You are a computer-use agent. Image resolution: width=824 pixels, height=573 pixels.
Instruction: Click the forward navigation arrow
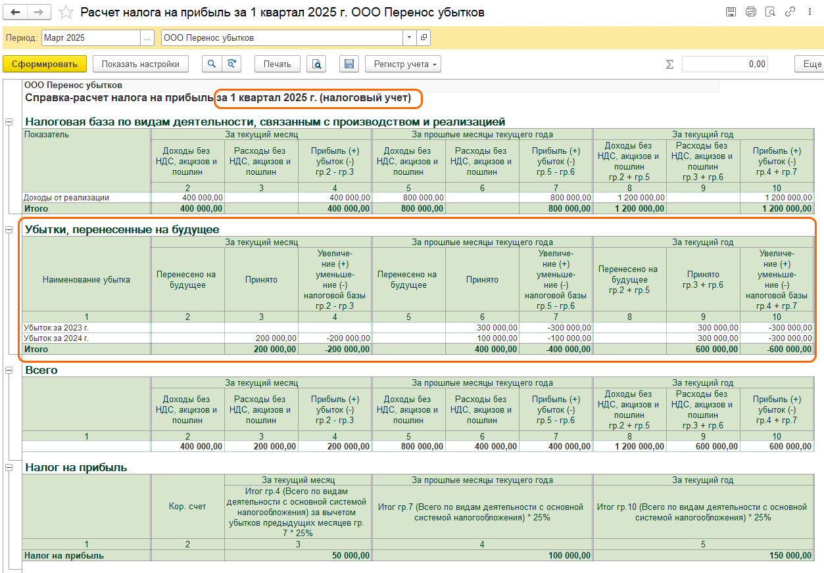39,12
